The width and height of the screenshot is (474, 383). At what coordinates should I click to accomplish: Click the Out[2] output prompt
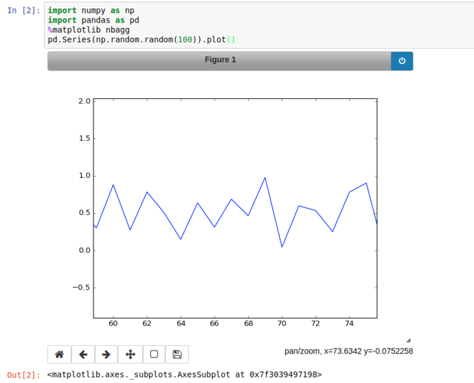pos(23,375)
